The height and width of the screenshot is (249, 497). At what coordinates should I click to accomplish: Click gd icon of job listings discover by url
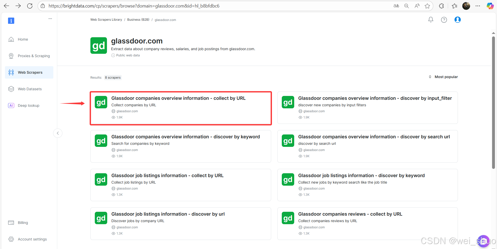click(101, 218)
